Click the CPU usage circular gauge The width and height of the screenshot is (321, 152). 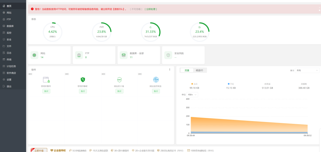click(x=53, y=32)
